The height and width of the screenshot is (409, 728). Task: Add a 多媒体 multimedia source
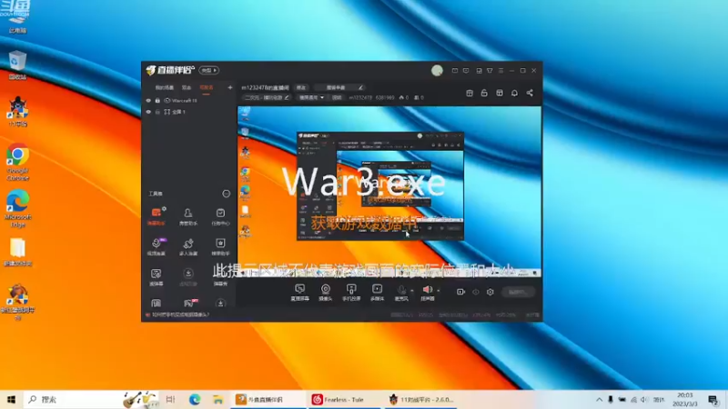(377, 293)
